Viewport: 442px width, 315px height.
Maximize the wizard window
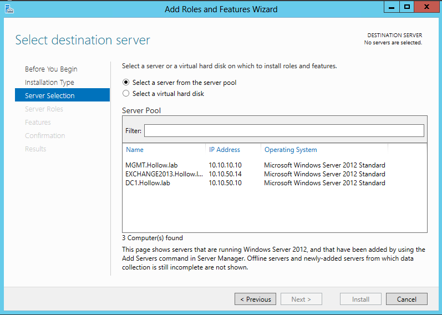pyautogui.click(x=407, y=7)
